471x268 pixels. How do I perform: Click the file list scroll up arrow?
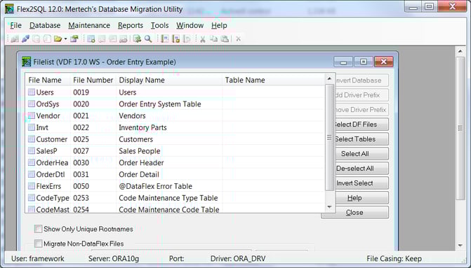329,79
